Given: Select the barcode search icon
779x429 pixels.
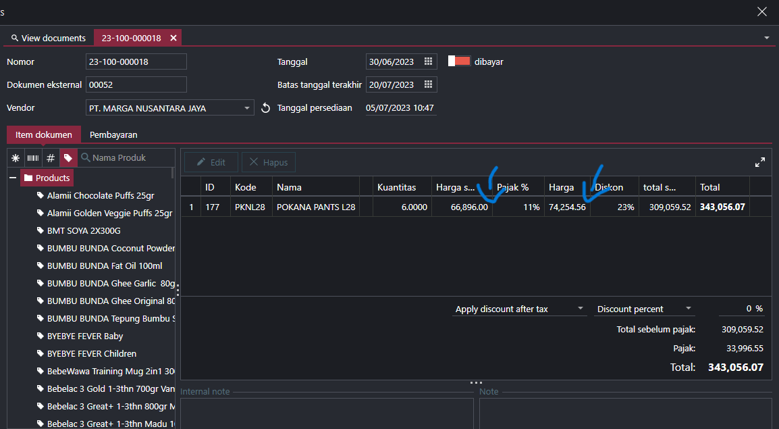Looking at the screenshot, I should (33, 157).
